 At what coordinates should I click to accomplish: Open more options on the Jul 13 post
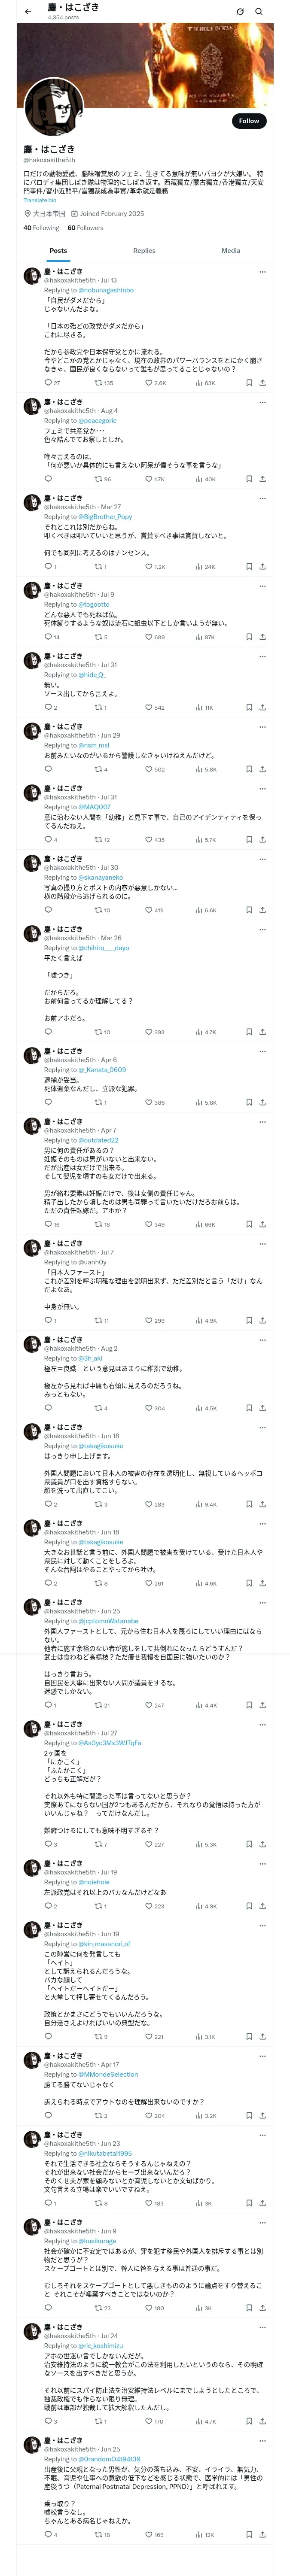[262, 271]
